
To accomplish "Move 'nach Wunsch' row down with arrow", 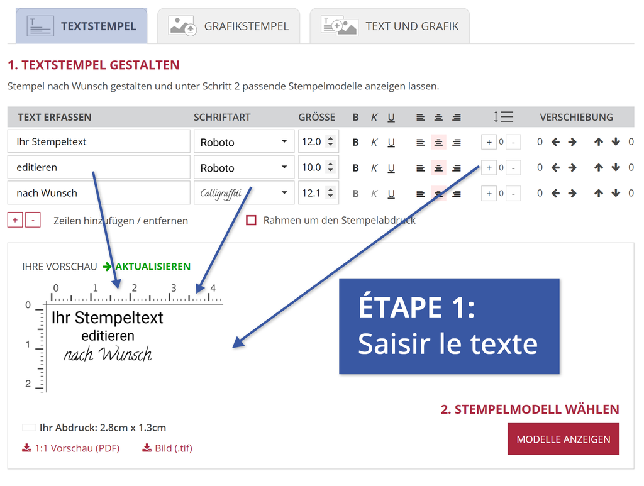I will 616,194.
